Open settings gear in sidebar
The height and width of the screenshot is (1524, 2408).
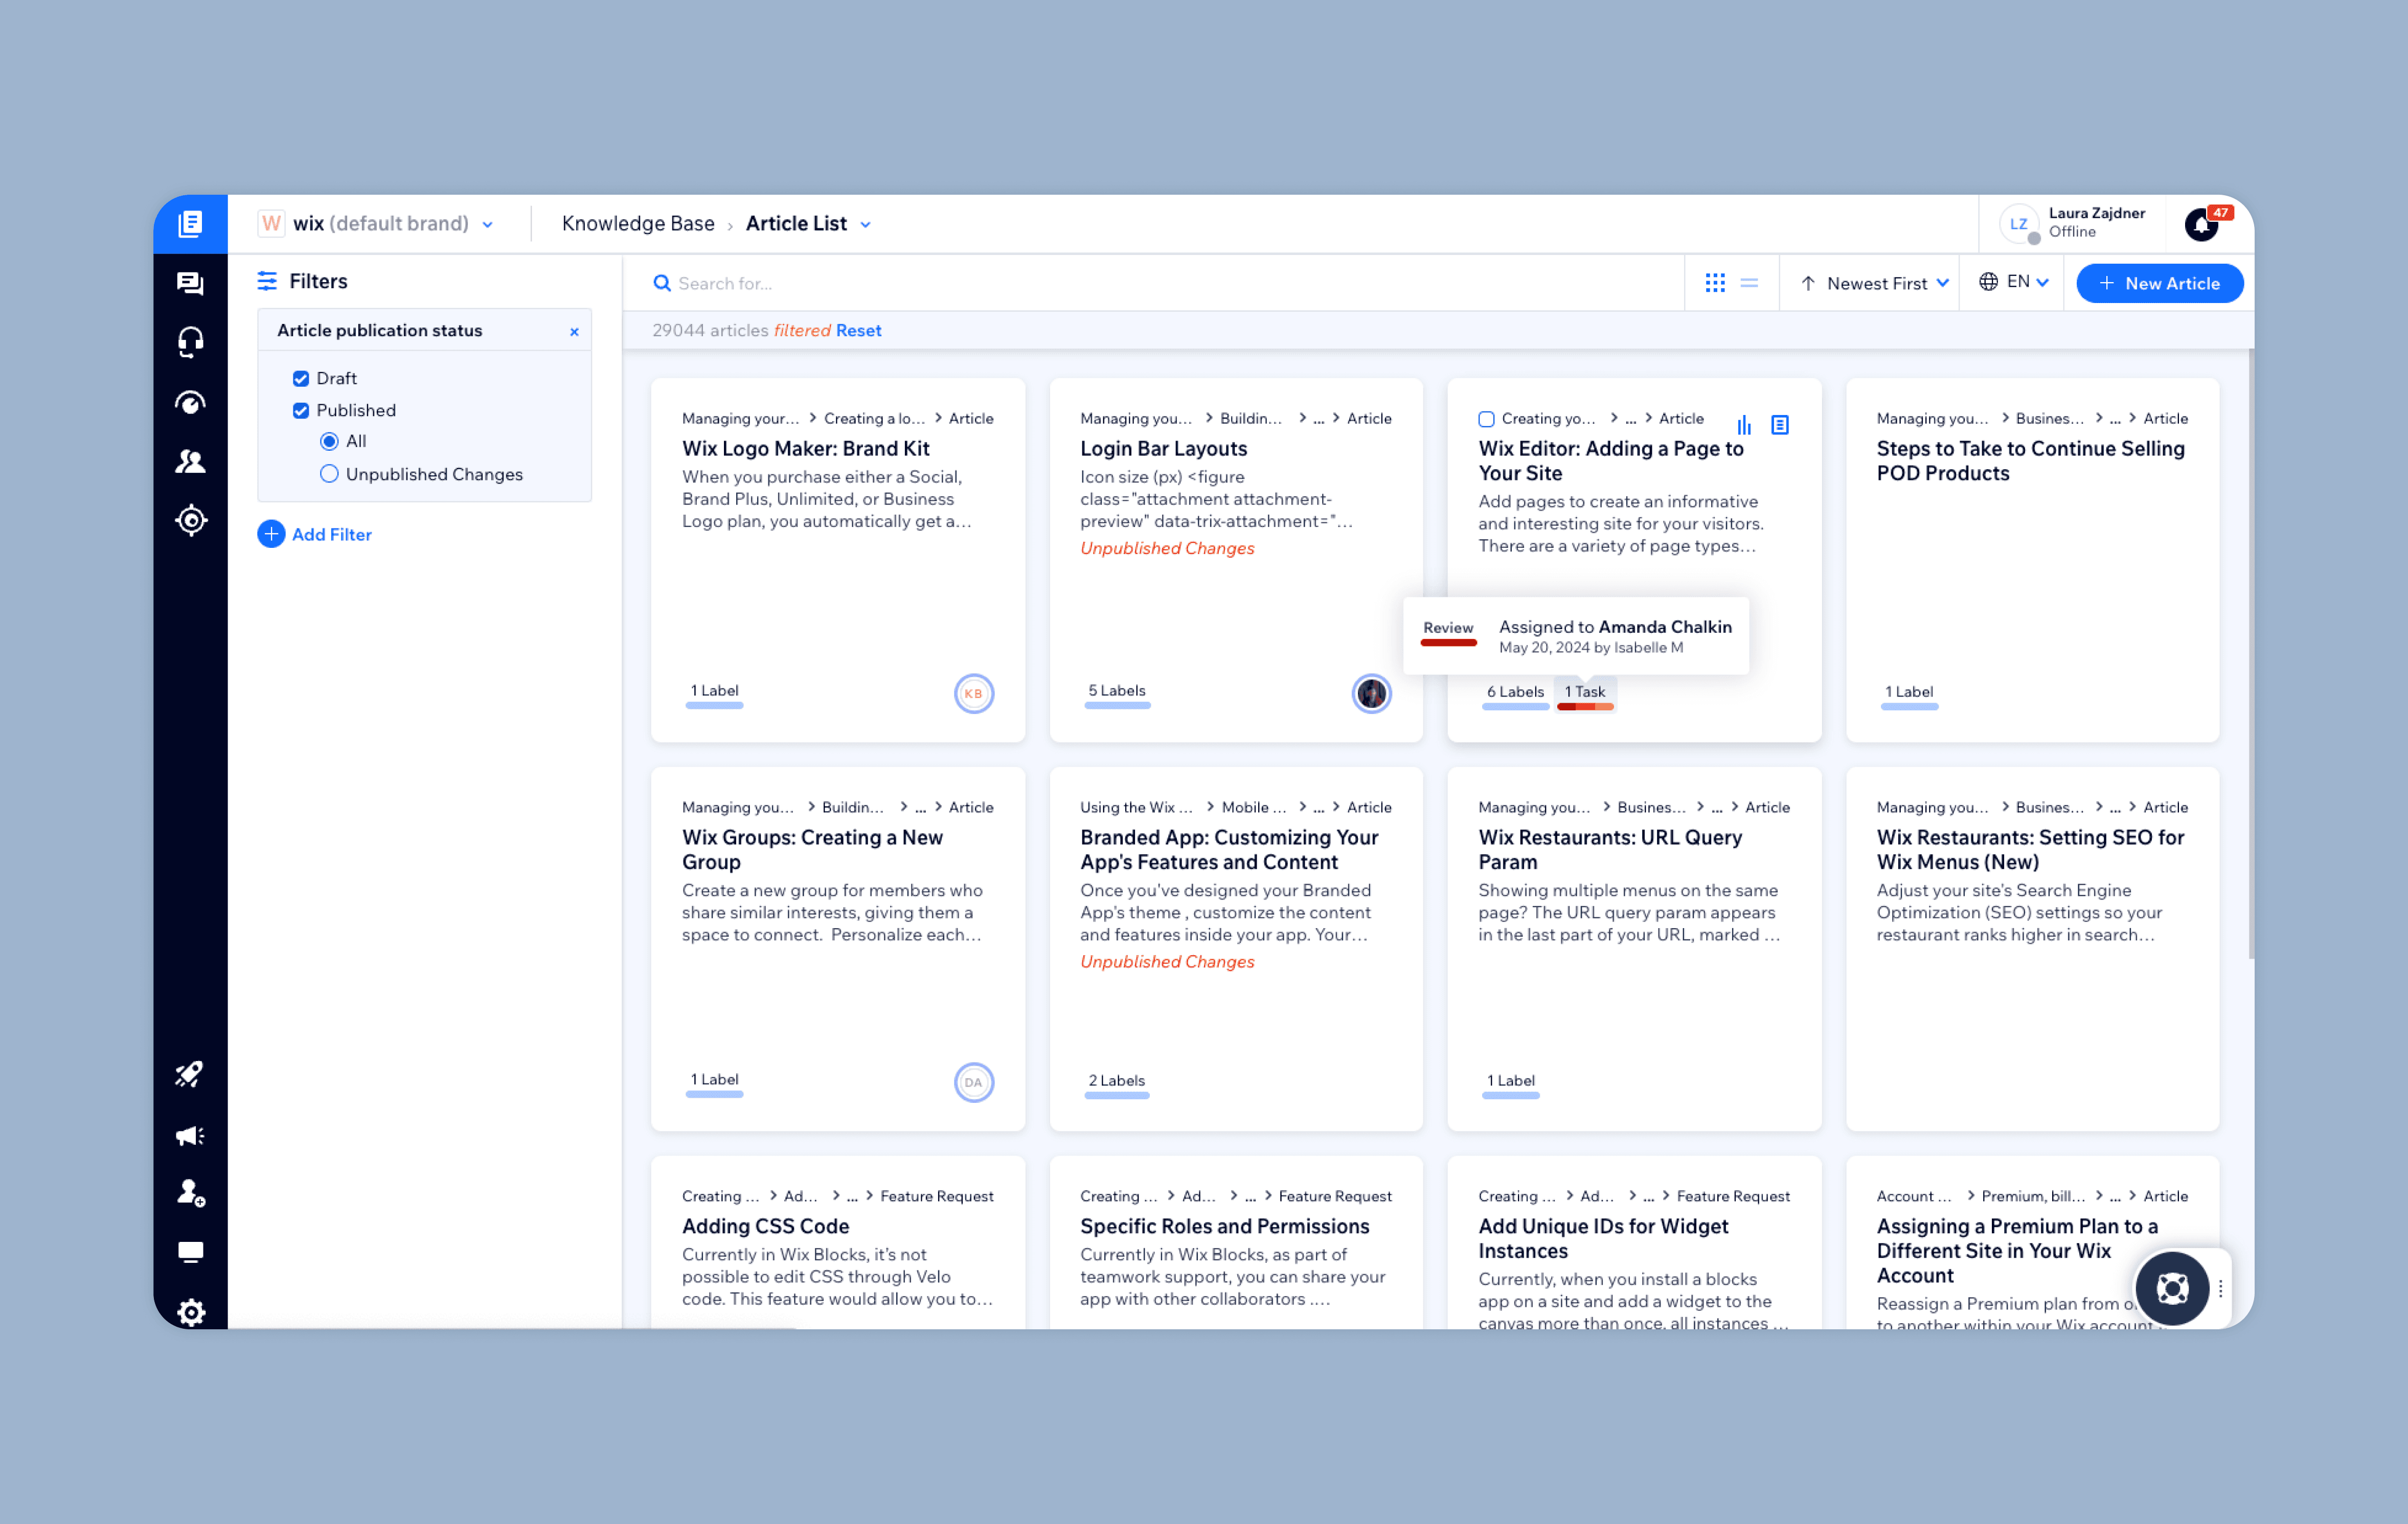(190, 1311)
